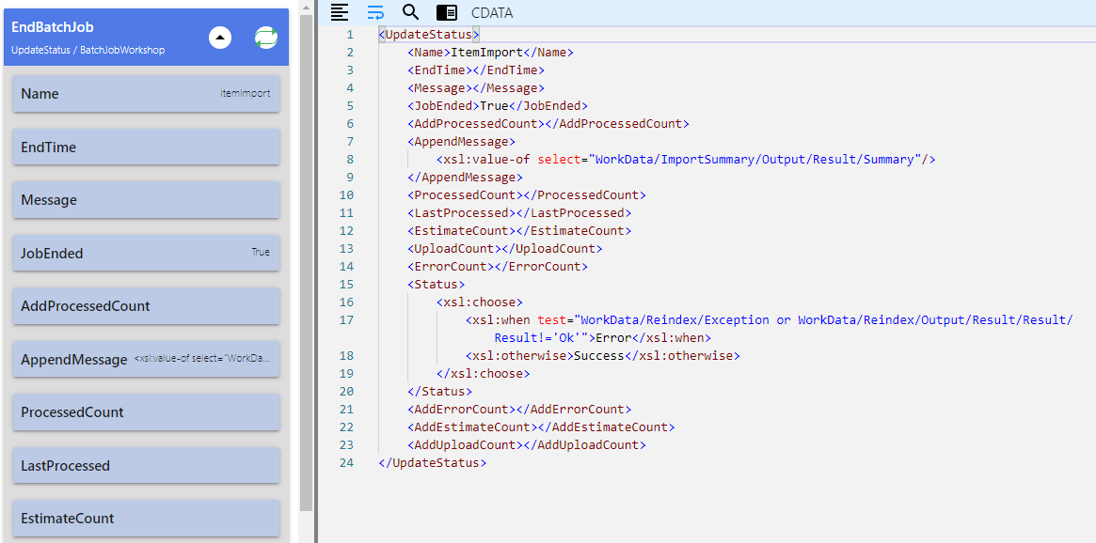
Task: Open the LastProcessed field card
Action: (146, 466)
